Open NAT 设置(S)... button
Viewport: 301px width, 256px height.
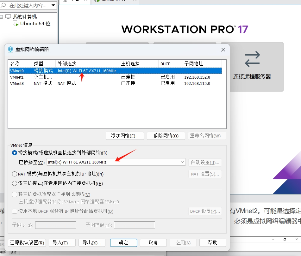205,174
